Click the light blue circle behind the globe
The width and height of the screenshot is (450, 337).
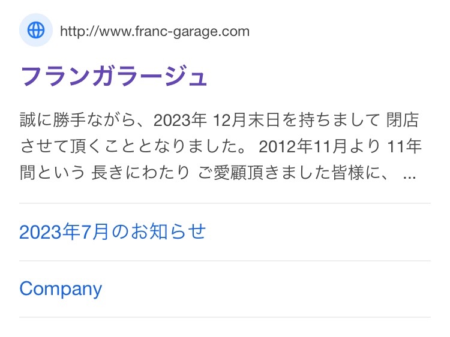click(x=36, y=30)
